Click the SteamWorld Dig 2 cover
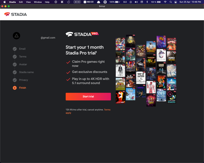Screen dimensions: 204x163 point(161,82)
